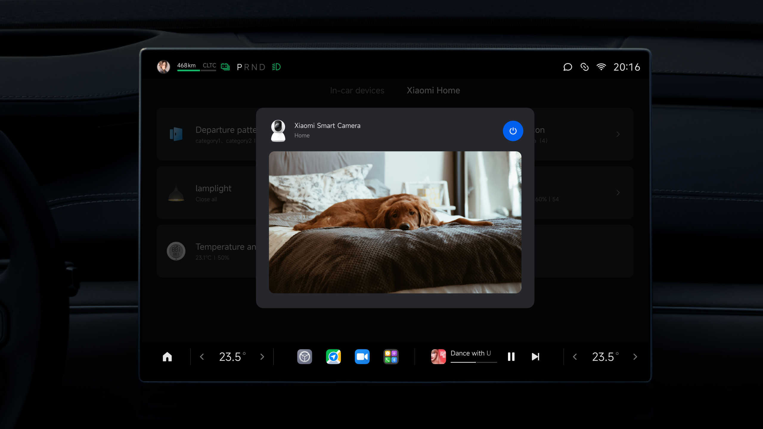Tap the CLTC range mode label
763x429 pixels.
point(209,65)
